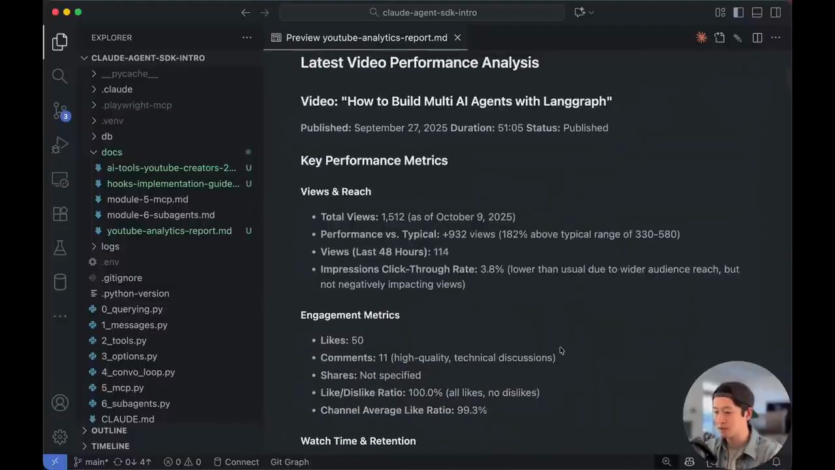Select the Preview youtube-analytics-report.md tab
Screen dimensions: 835x470
[366, 38]
